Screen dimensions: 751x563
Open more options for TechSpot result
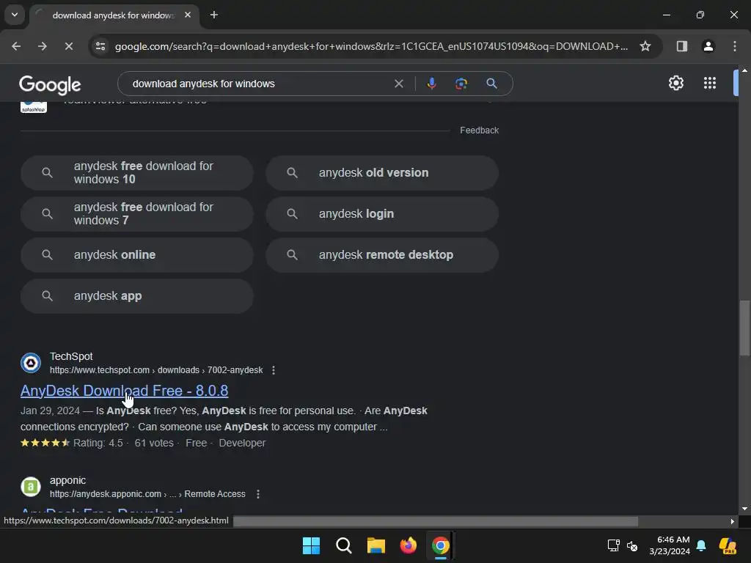(x=274, y=370)
